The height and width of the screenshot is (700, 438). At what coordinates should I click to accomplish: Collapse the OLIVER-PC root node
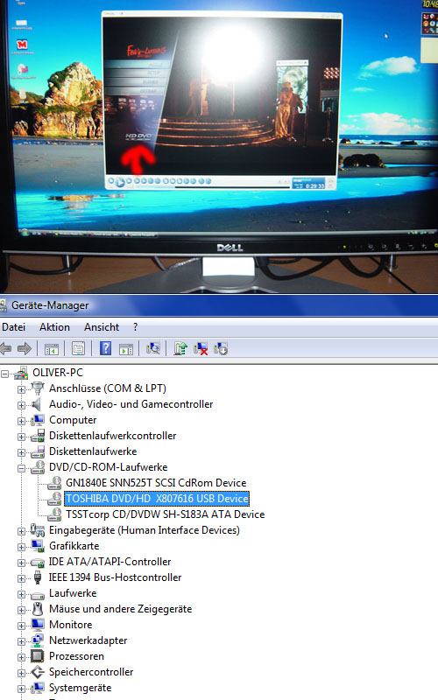(5, 374)
